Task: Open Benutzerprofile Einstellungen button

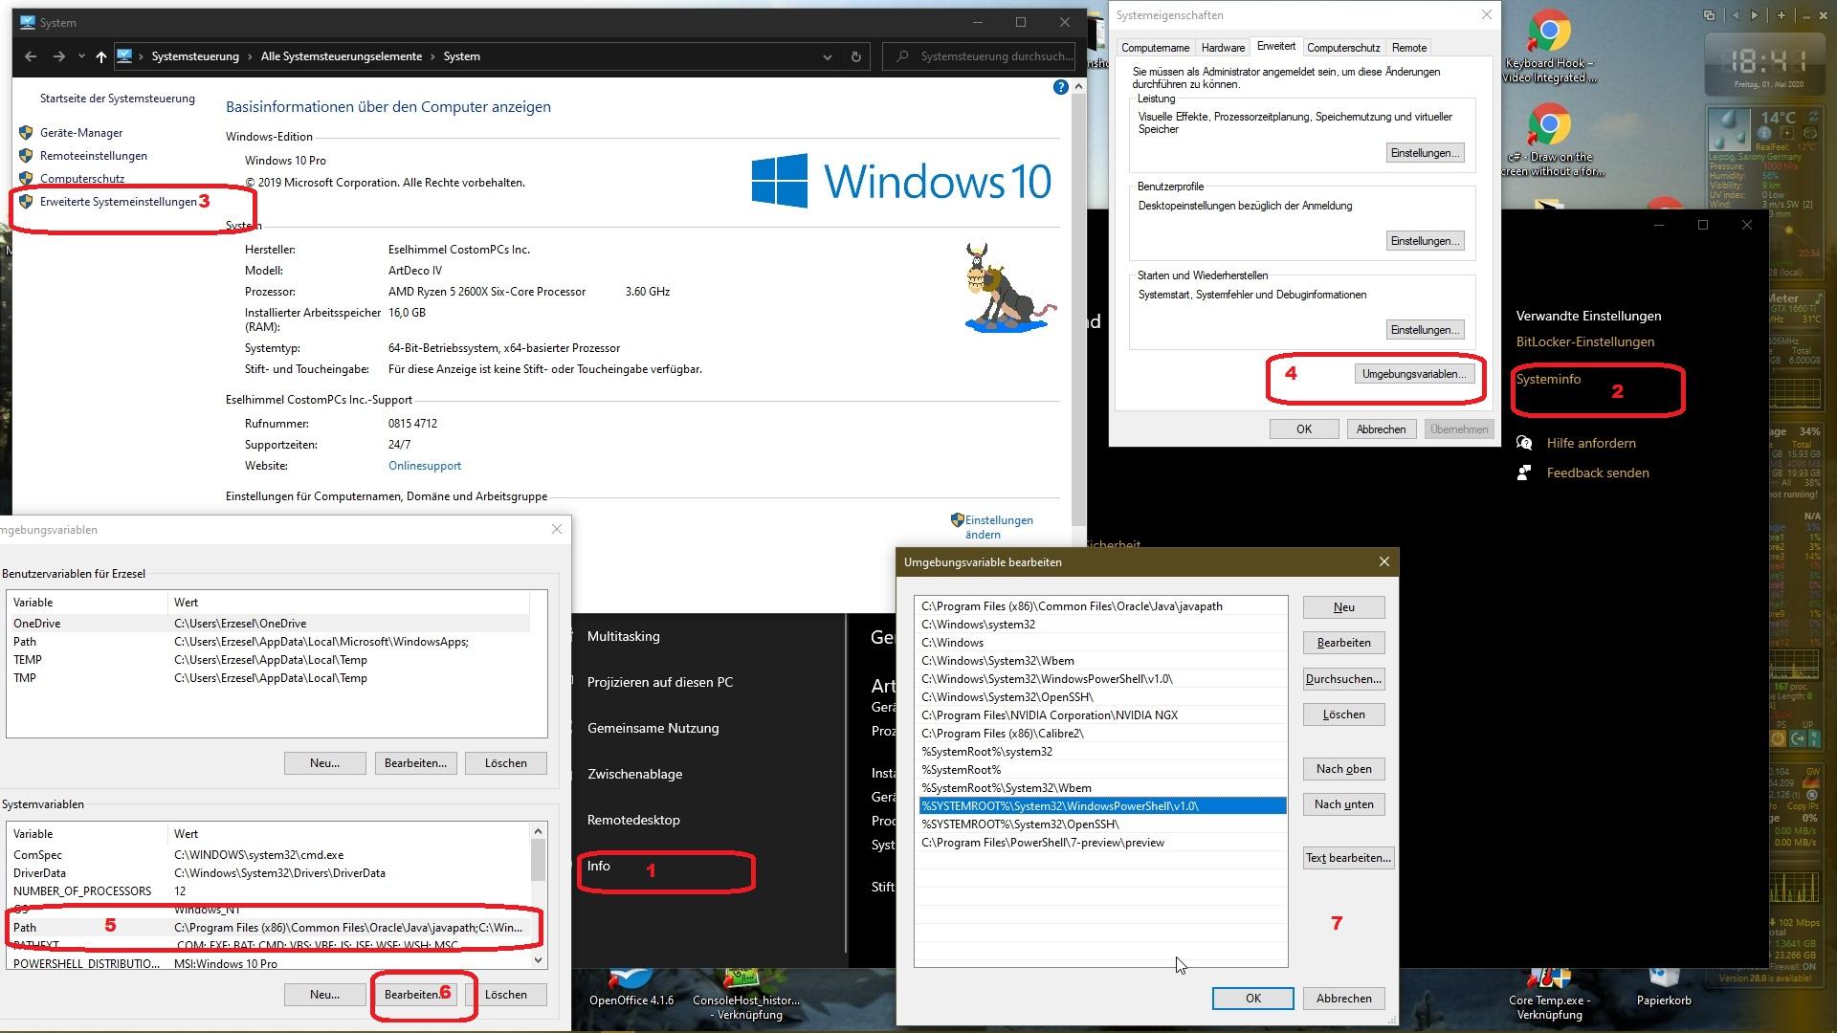Action: (1425, 241)
